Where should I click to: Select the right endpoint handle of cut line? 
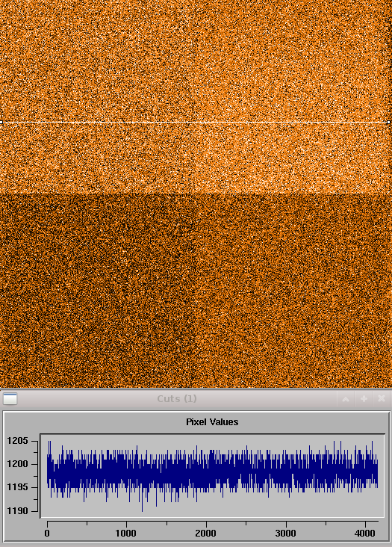point(389,123)
